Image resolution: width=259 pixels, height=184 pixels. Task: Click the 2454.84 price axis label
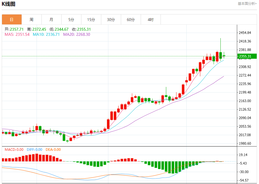click(x=245, y=33)
